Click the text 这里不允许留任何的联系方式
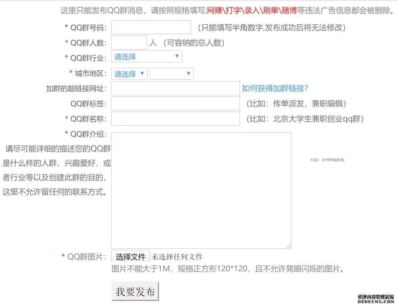This screenshot has width=398, height=307. point(55,192)
